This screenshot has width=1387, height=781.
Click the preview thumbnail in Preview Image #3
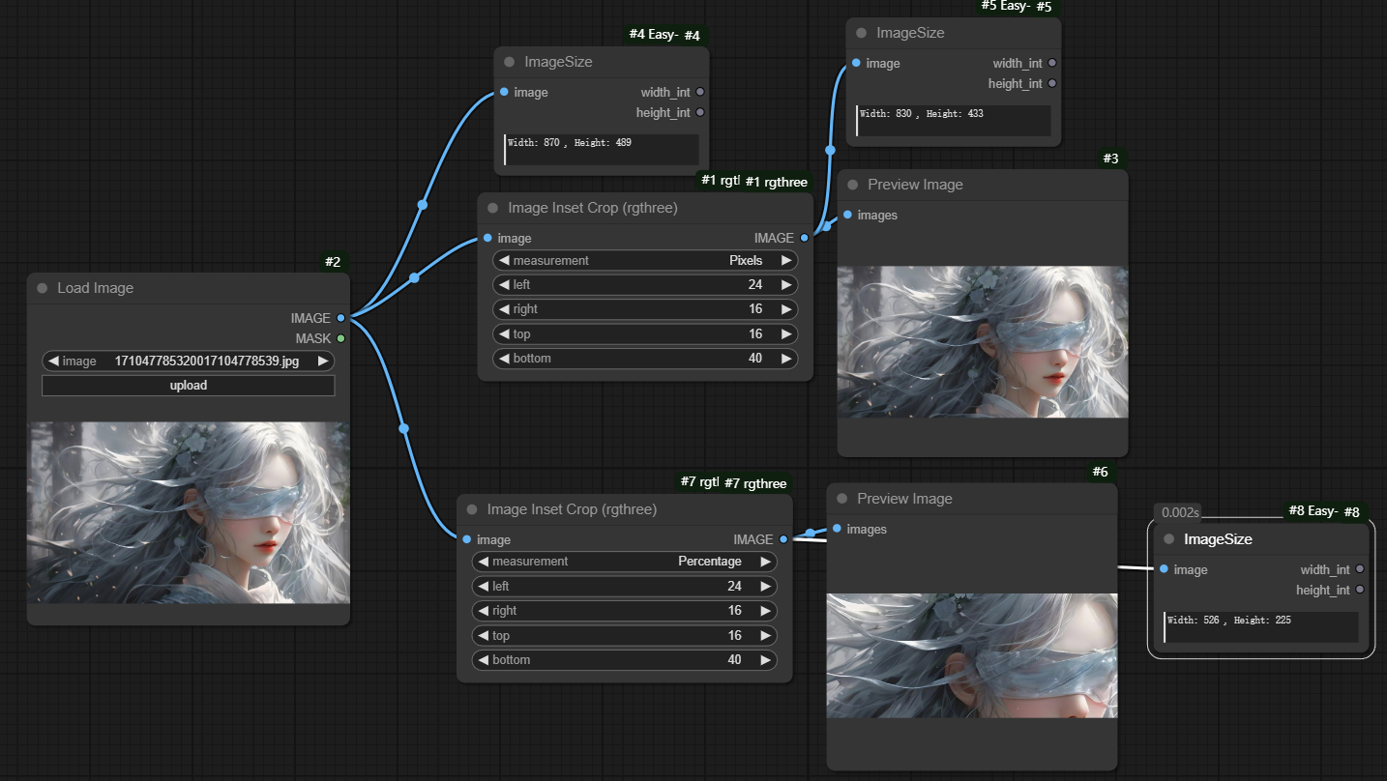point(982,341)
